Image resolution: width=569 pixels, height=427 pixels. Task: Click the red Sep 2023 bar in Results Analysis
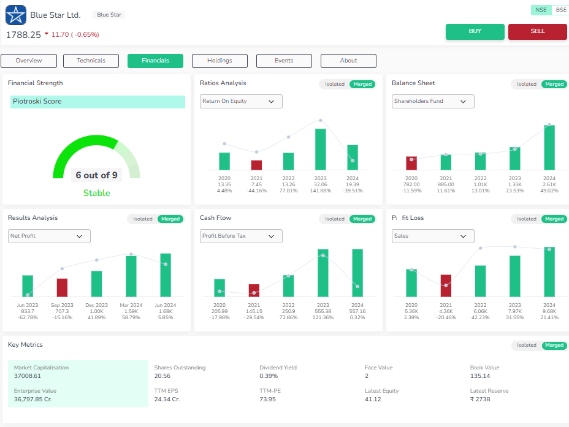click(x=62, y=288)
